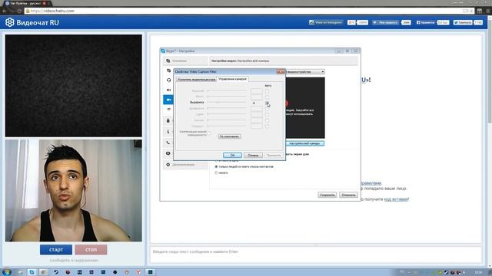The image size is (492, 276).
Task: Toggle Auto checkbox for Выдержка row
Action: coord(267,103)
